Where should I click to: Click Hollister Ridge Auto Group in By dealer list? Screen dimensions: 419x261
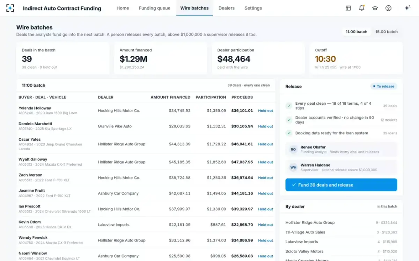[x=310, y=223]
